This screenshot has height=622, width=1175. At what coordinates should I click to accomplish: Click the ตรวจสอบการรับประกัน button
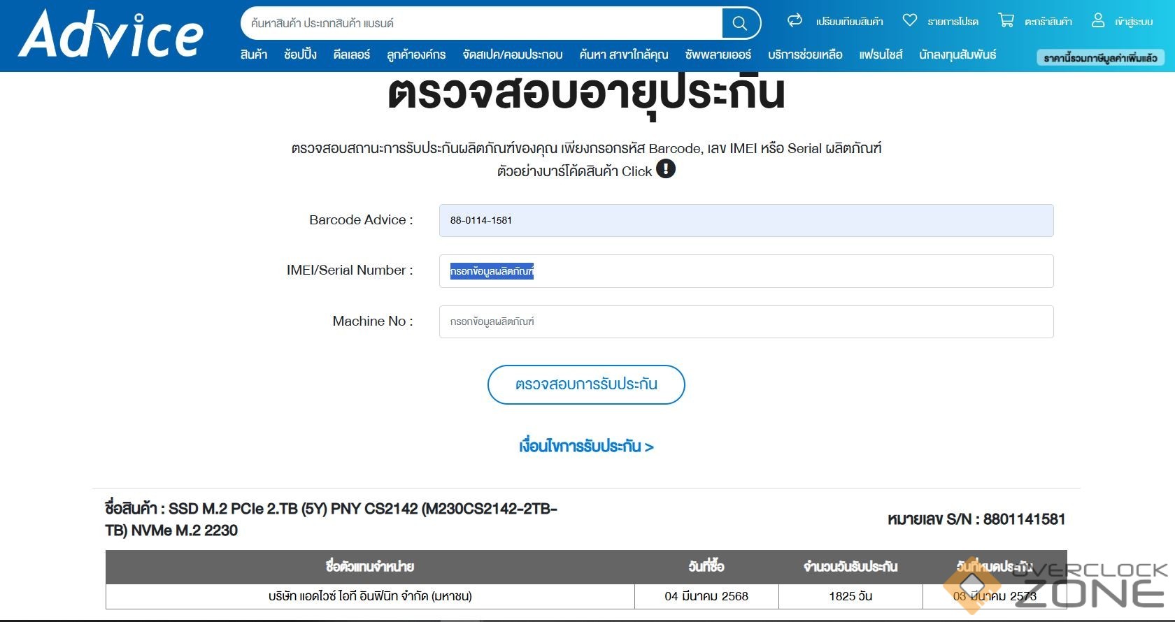coord(586,384)
